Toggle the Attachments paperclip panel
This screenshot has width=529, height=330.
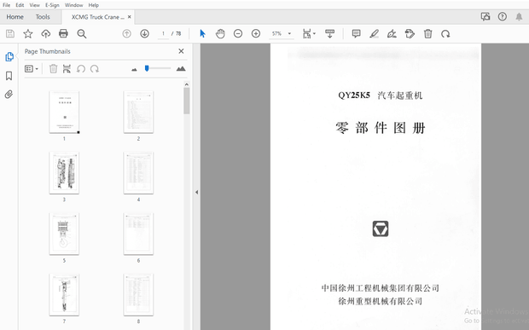[x=9, y=94]
